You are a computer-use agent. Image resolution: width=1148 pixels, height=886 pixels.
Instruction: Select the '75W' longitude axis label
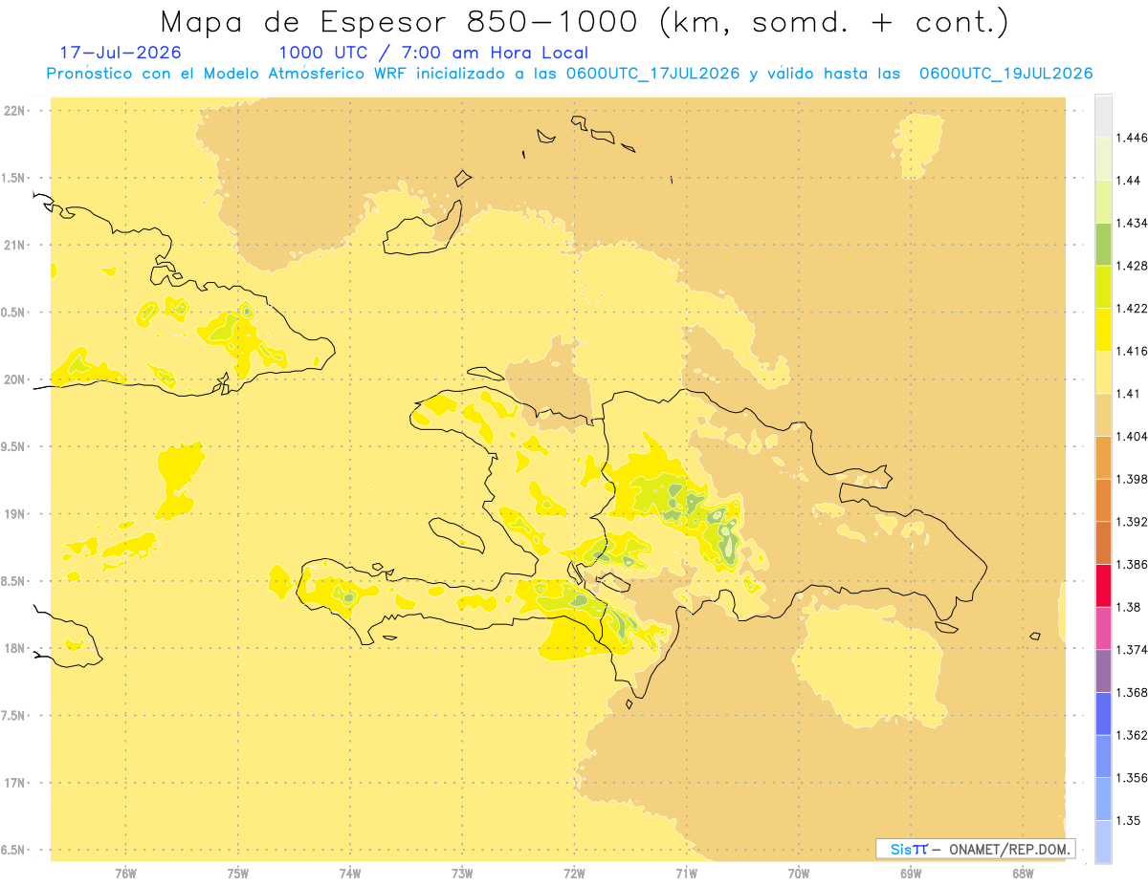[x=238, y=873]
